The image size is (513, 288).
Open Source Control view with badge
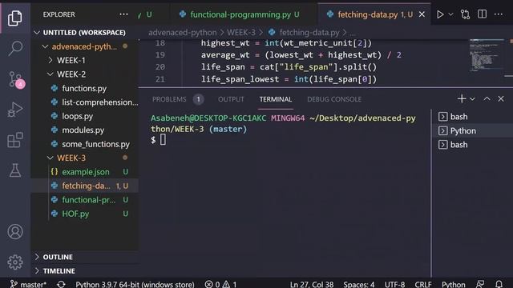[x=16, y=79]
